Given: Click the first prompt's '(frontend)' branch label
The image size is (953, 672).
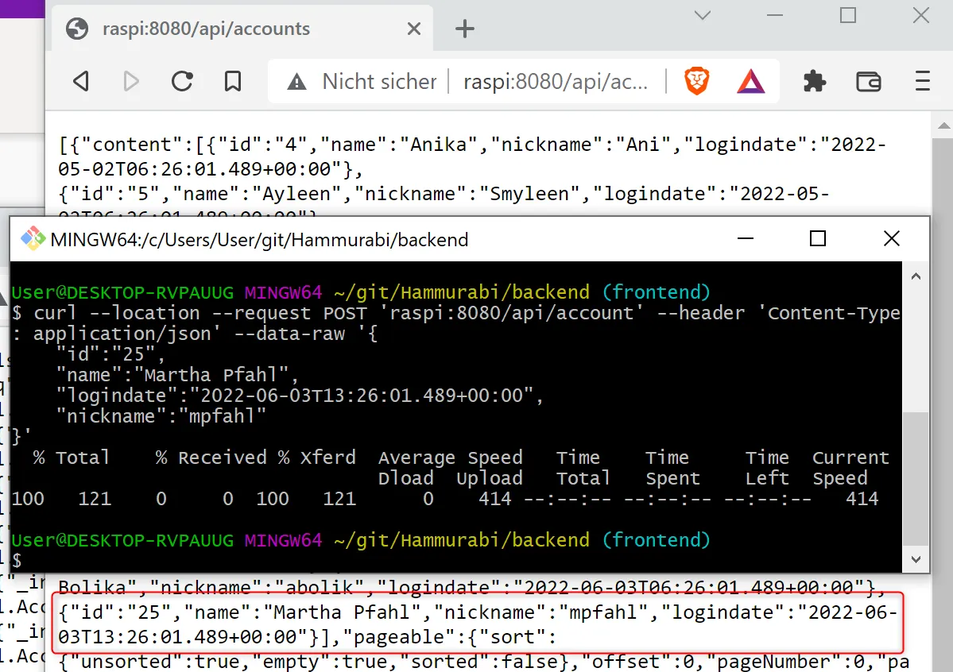Looking at the screenshot, I should [657, 292].
